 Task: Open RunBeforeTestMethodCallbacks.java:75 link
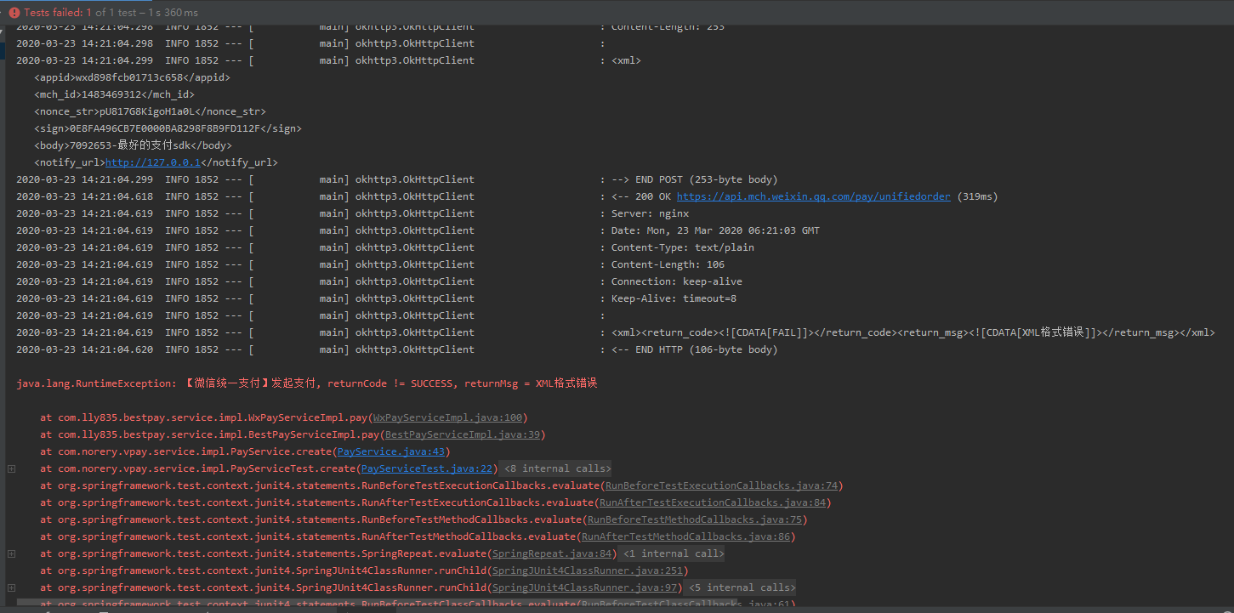(x=695, y=519)
